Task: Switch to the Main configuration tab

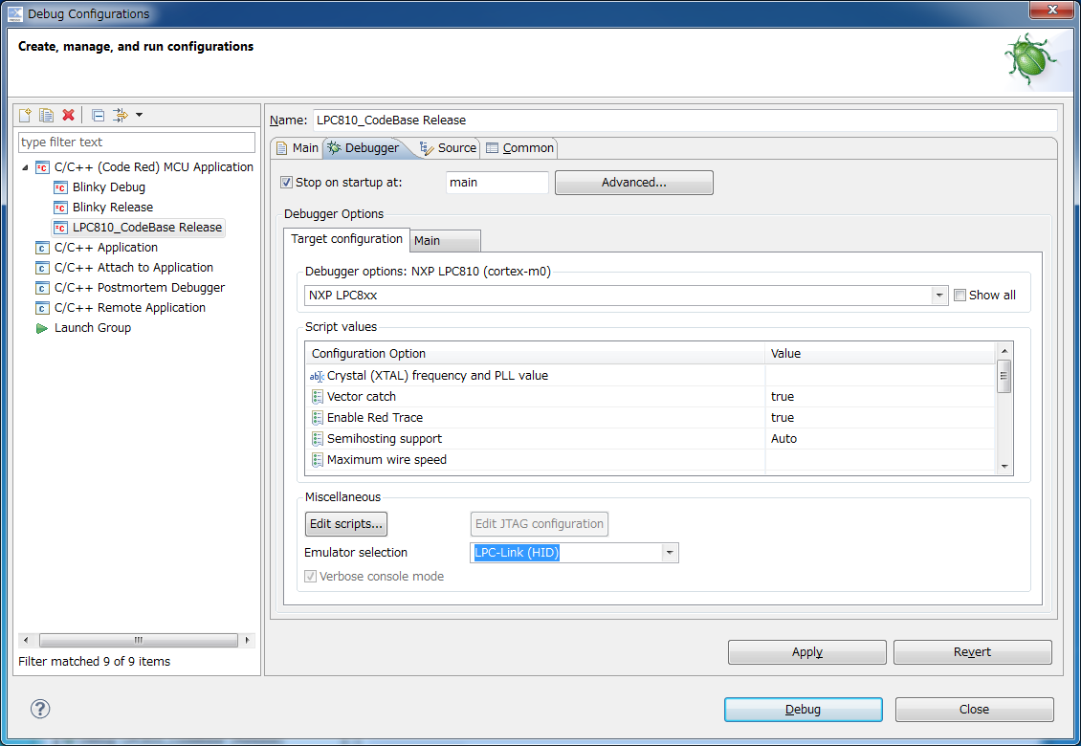Action: click(x=298, y=148)
